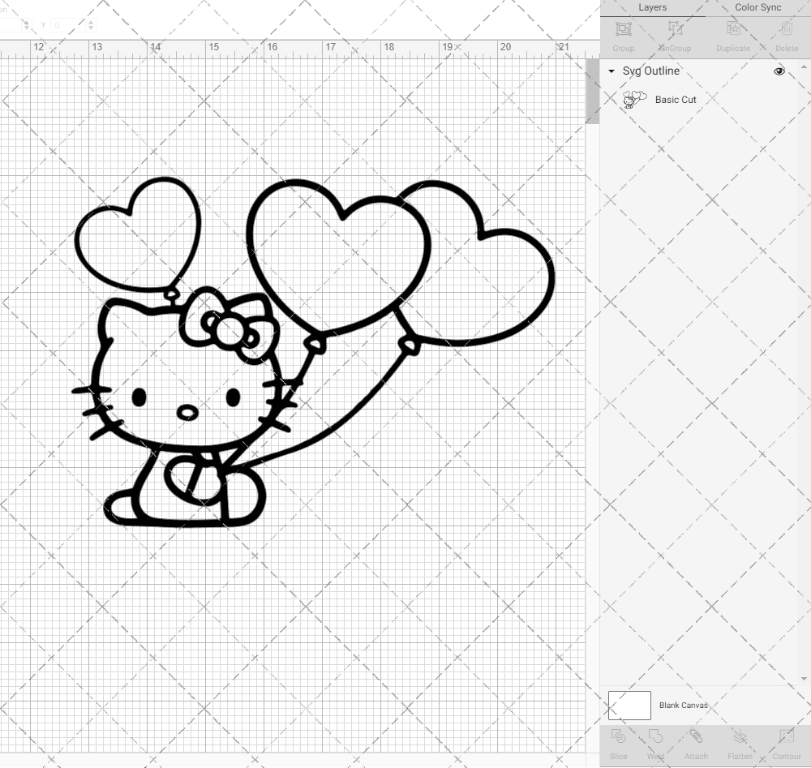This screenshot has height=768, width=811.
Task: Click the Group icon
Action: tap(623, 28)
